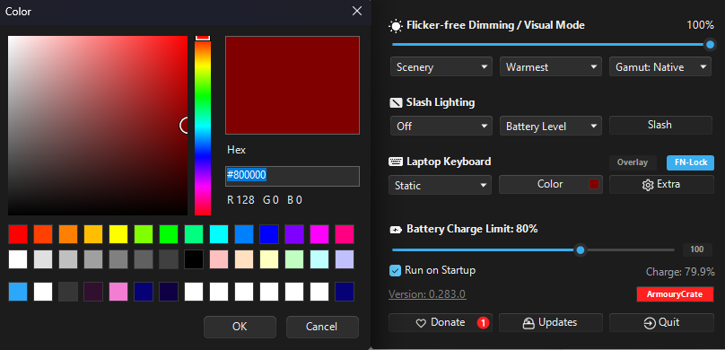The width and height of the screenshot is (725, 350).
Task: Click the rainbow hue slider bar
Action: (203, 126)
